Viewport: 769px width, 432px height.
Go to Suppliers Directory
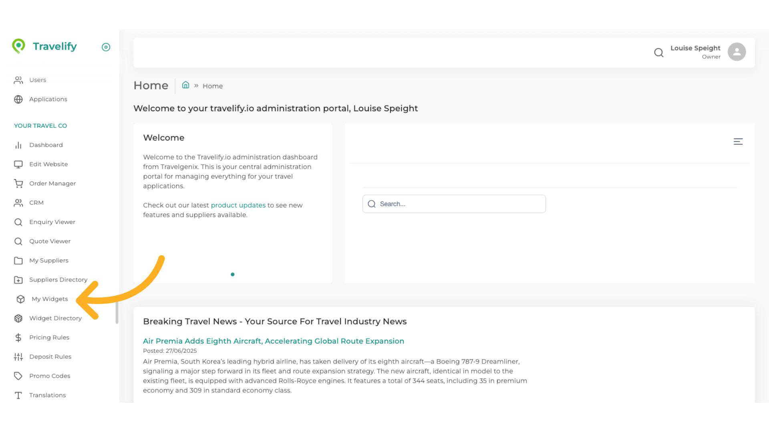58,280
